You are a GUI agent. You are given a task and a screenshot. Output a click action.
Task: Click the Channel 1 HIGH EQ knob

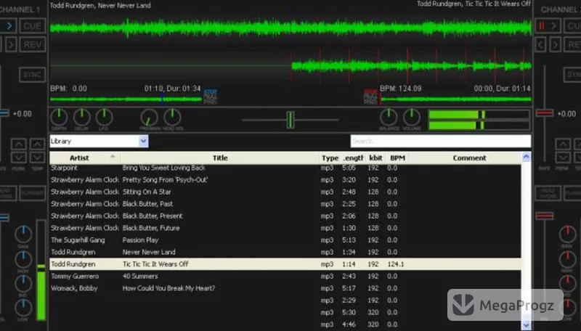23,259
